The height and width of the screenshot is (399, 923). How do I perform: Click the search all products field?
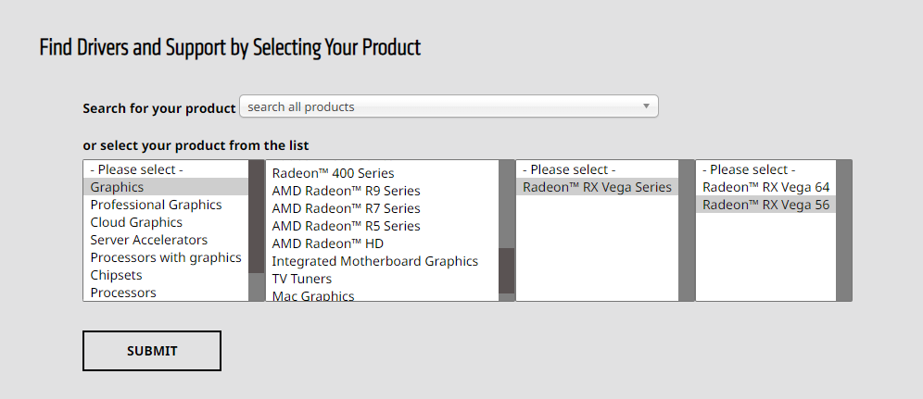pyautogui.click(x=449, y=106)
